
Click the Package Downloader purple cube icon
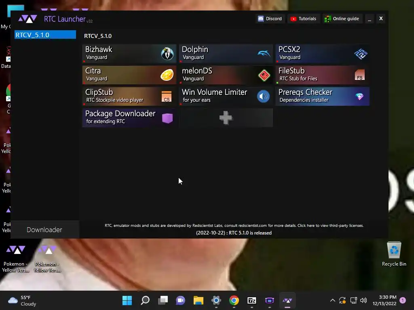tap(167, 118)
